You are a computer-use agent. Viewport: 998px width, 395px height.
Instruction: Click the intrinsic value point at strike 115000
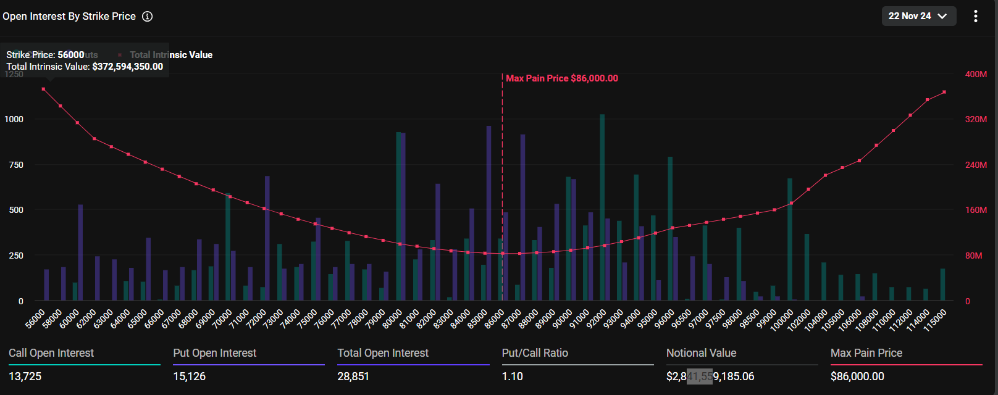944,92
